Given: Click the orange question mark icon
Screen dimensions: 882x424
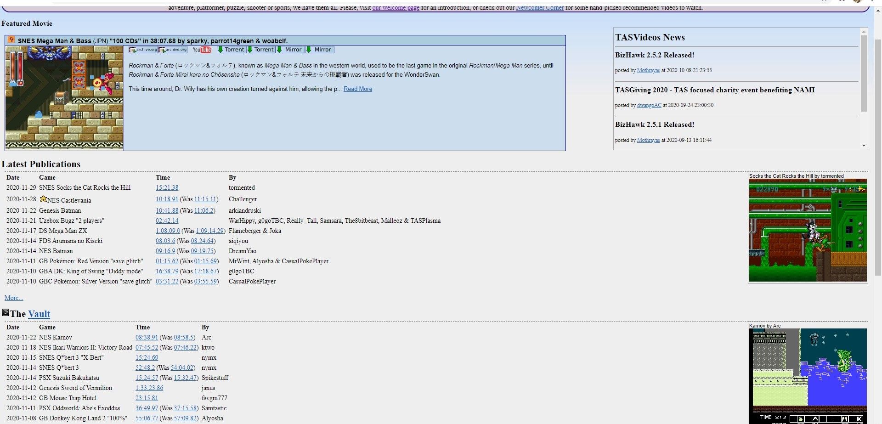Looking at the screenshot, I should pyautogui.click(x=11, y=40).
